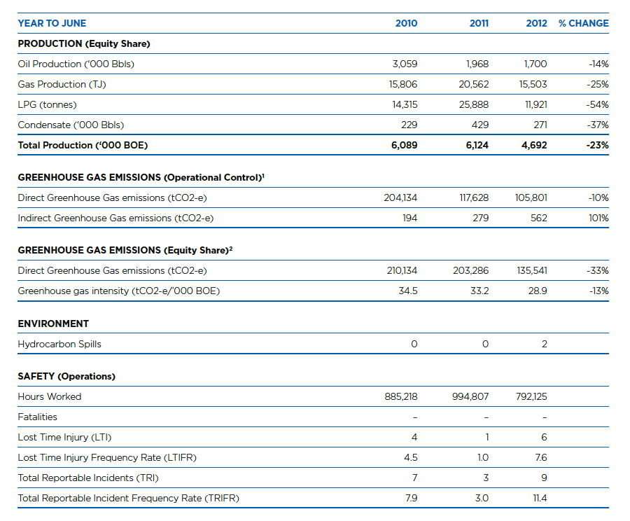The width and height of the screenshot is (630, 521).
Task: Click the 11.4 TRIFR value
Action: point(540,498)
